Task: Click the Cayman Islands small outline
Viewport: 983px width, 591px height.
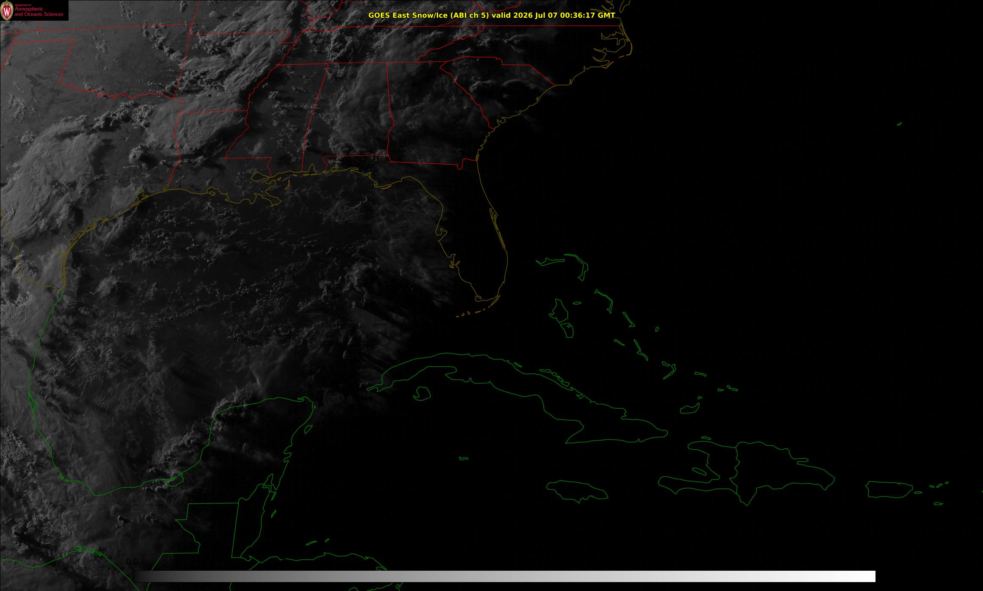Action: click(464, 458)
